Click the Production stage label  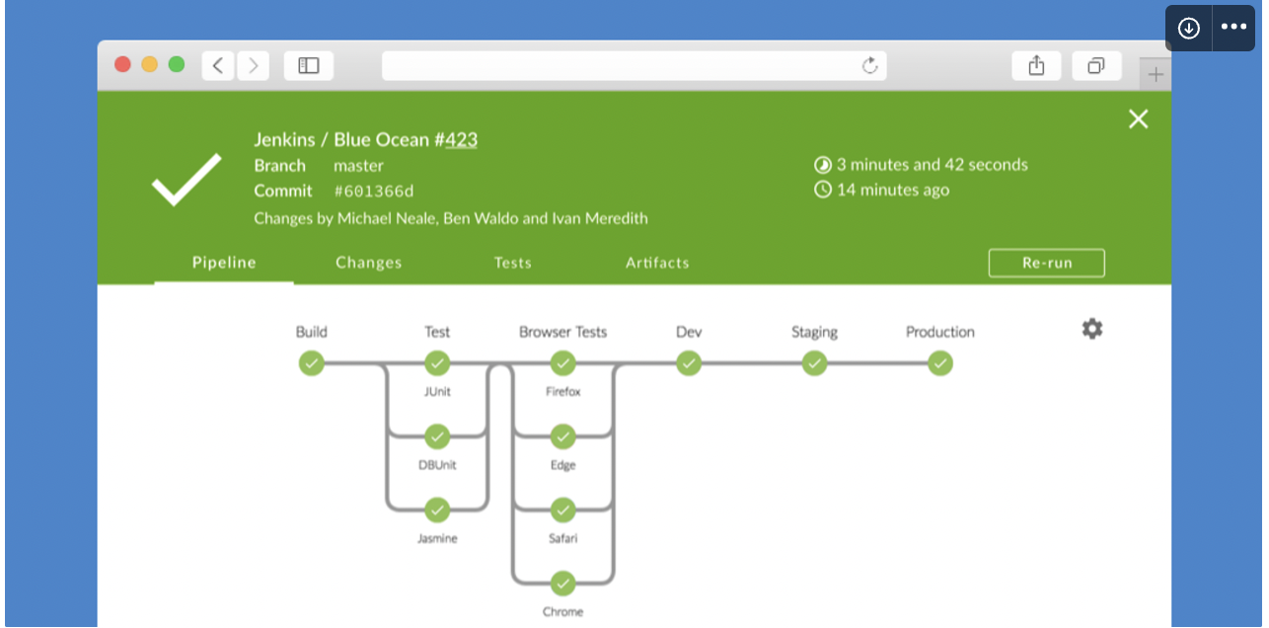(x=940, y=332)
